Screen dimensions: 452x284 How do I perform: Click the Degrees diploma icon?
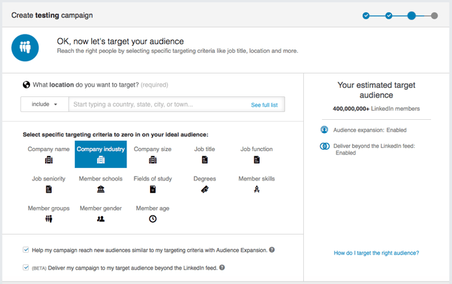coord(205,190)
